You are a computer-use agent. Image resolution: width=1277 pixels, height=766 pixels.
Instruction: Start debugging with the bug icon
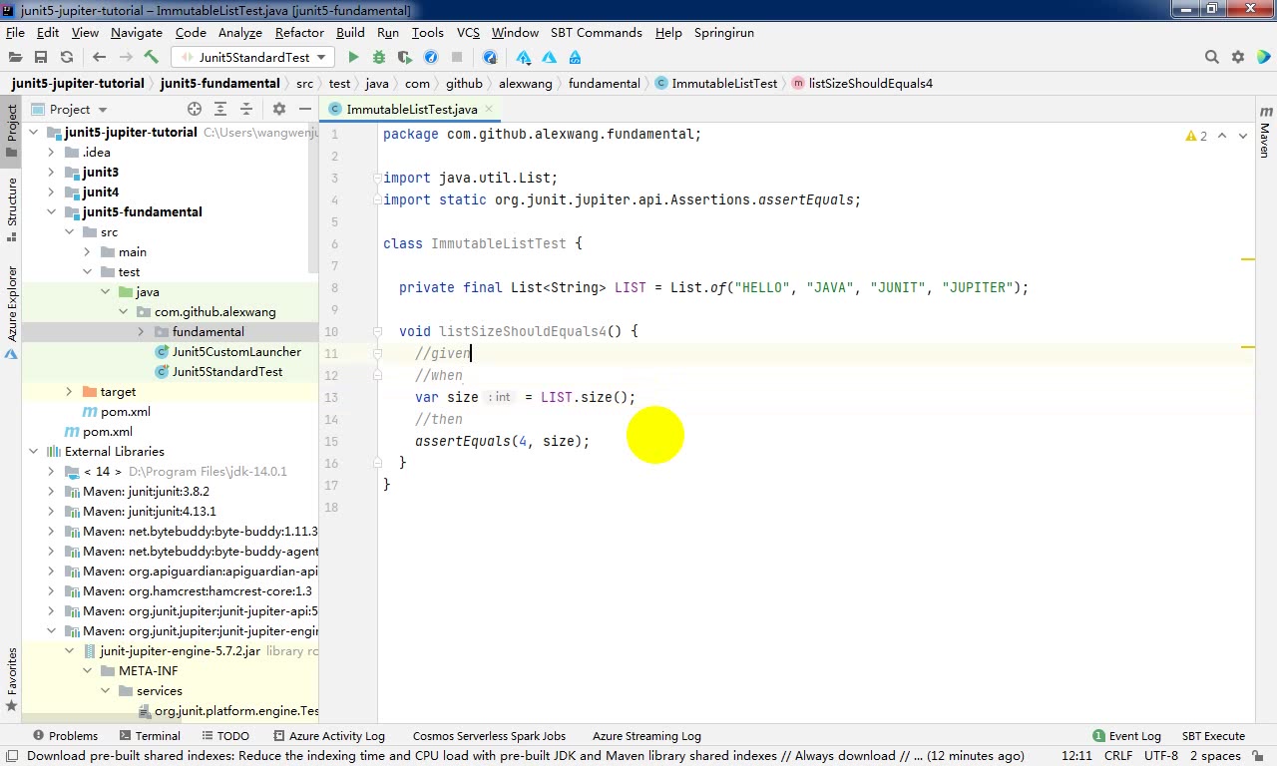[379, 57]
